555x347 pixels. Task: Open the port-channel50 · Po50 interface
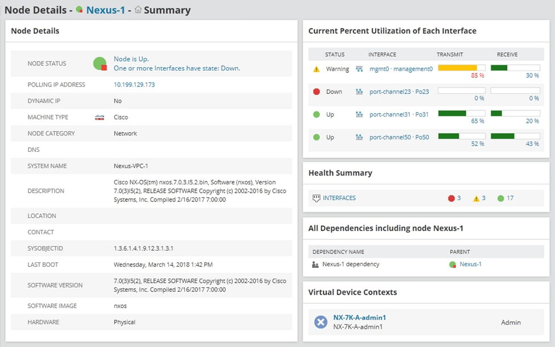coord(399,137)
